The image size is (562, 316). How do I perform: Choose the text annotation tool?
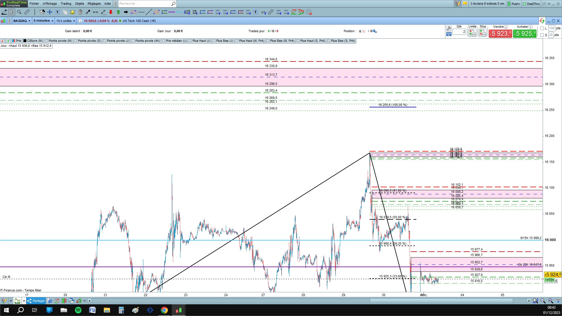point(57,12)
